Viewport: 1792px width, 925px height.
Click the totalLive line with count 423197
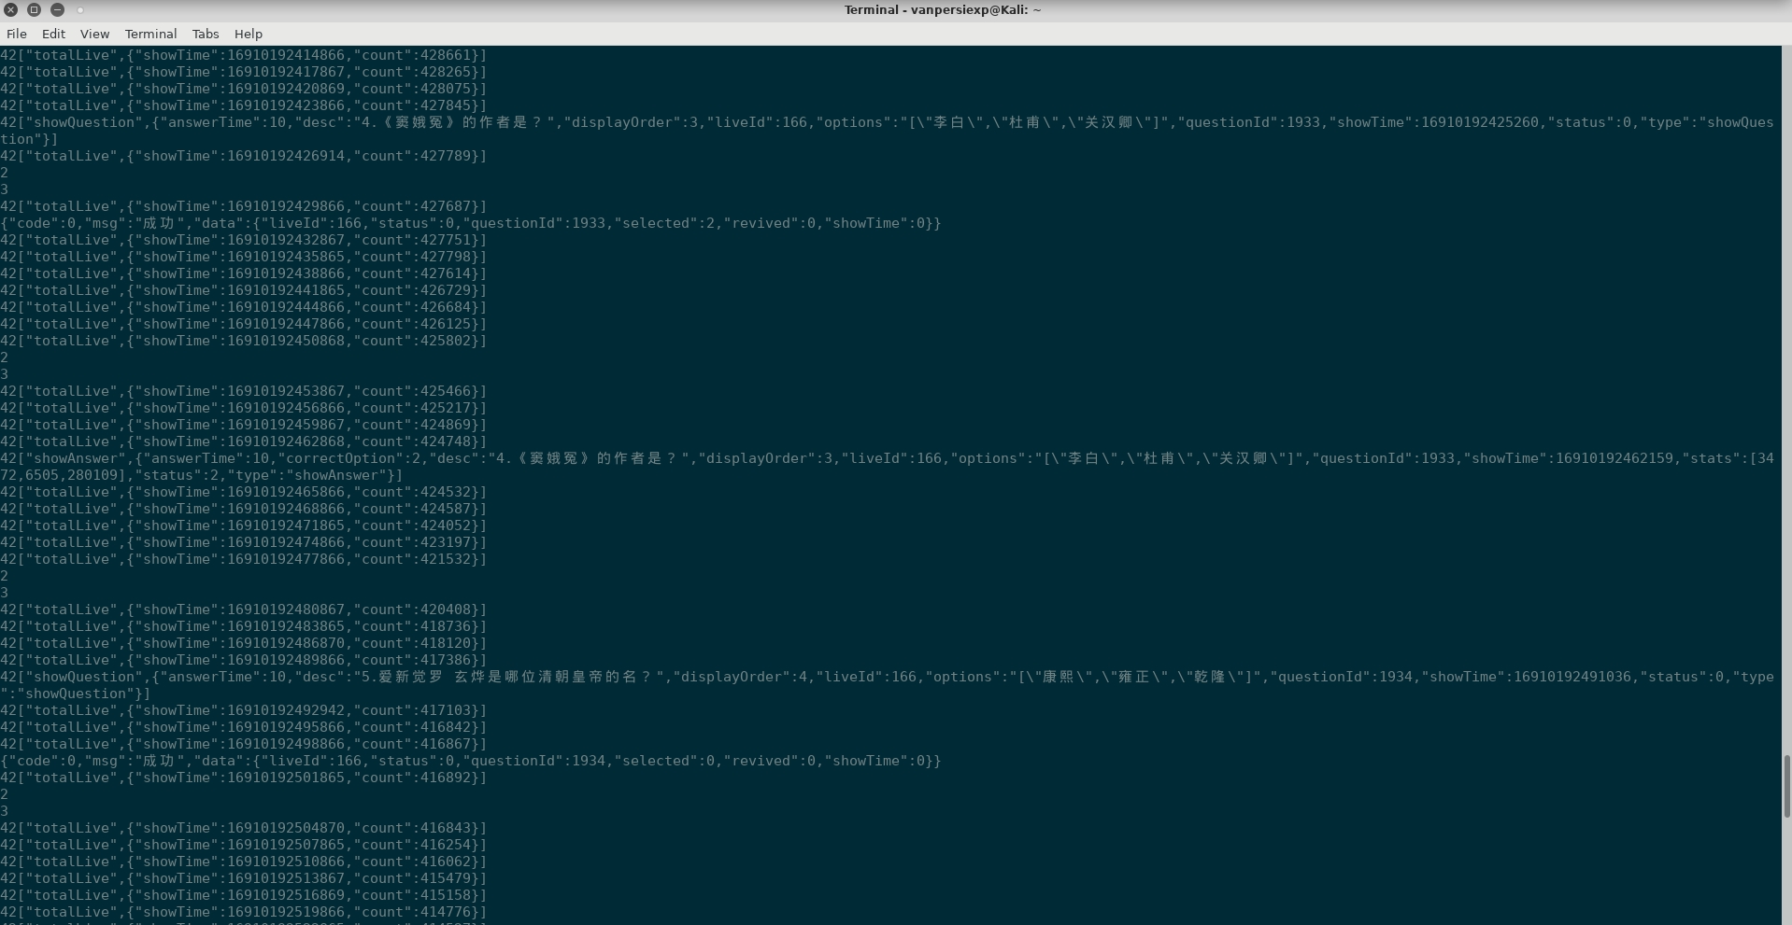coord(243,542)
